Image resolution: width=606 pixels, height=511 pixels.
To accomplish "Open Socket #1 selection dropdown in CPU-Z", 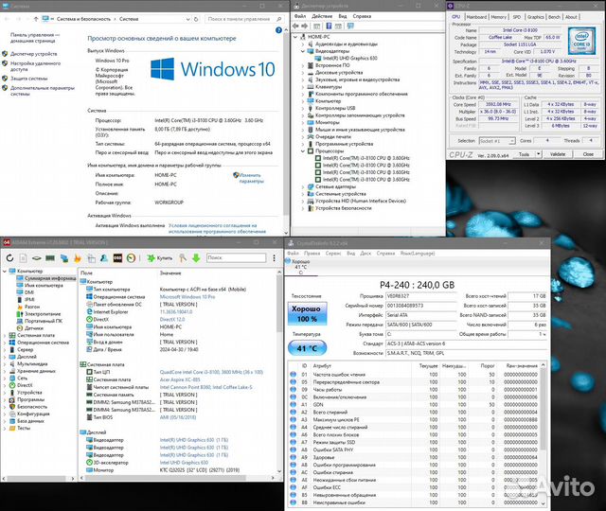I will (x=511, y=141).
